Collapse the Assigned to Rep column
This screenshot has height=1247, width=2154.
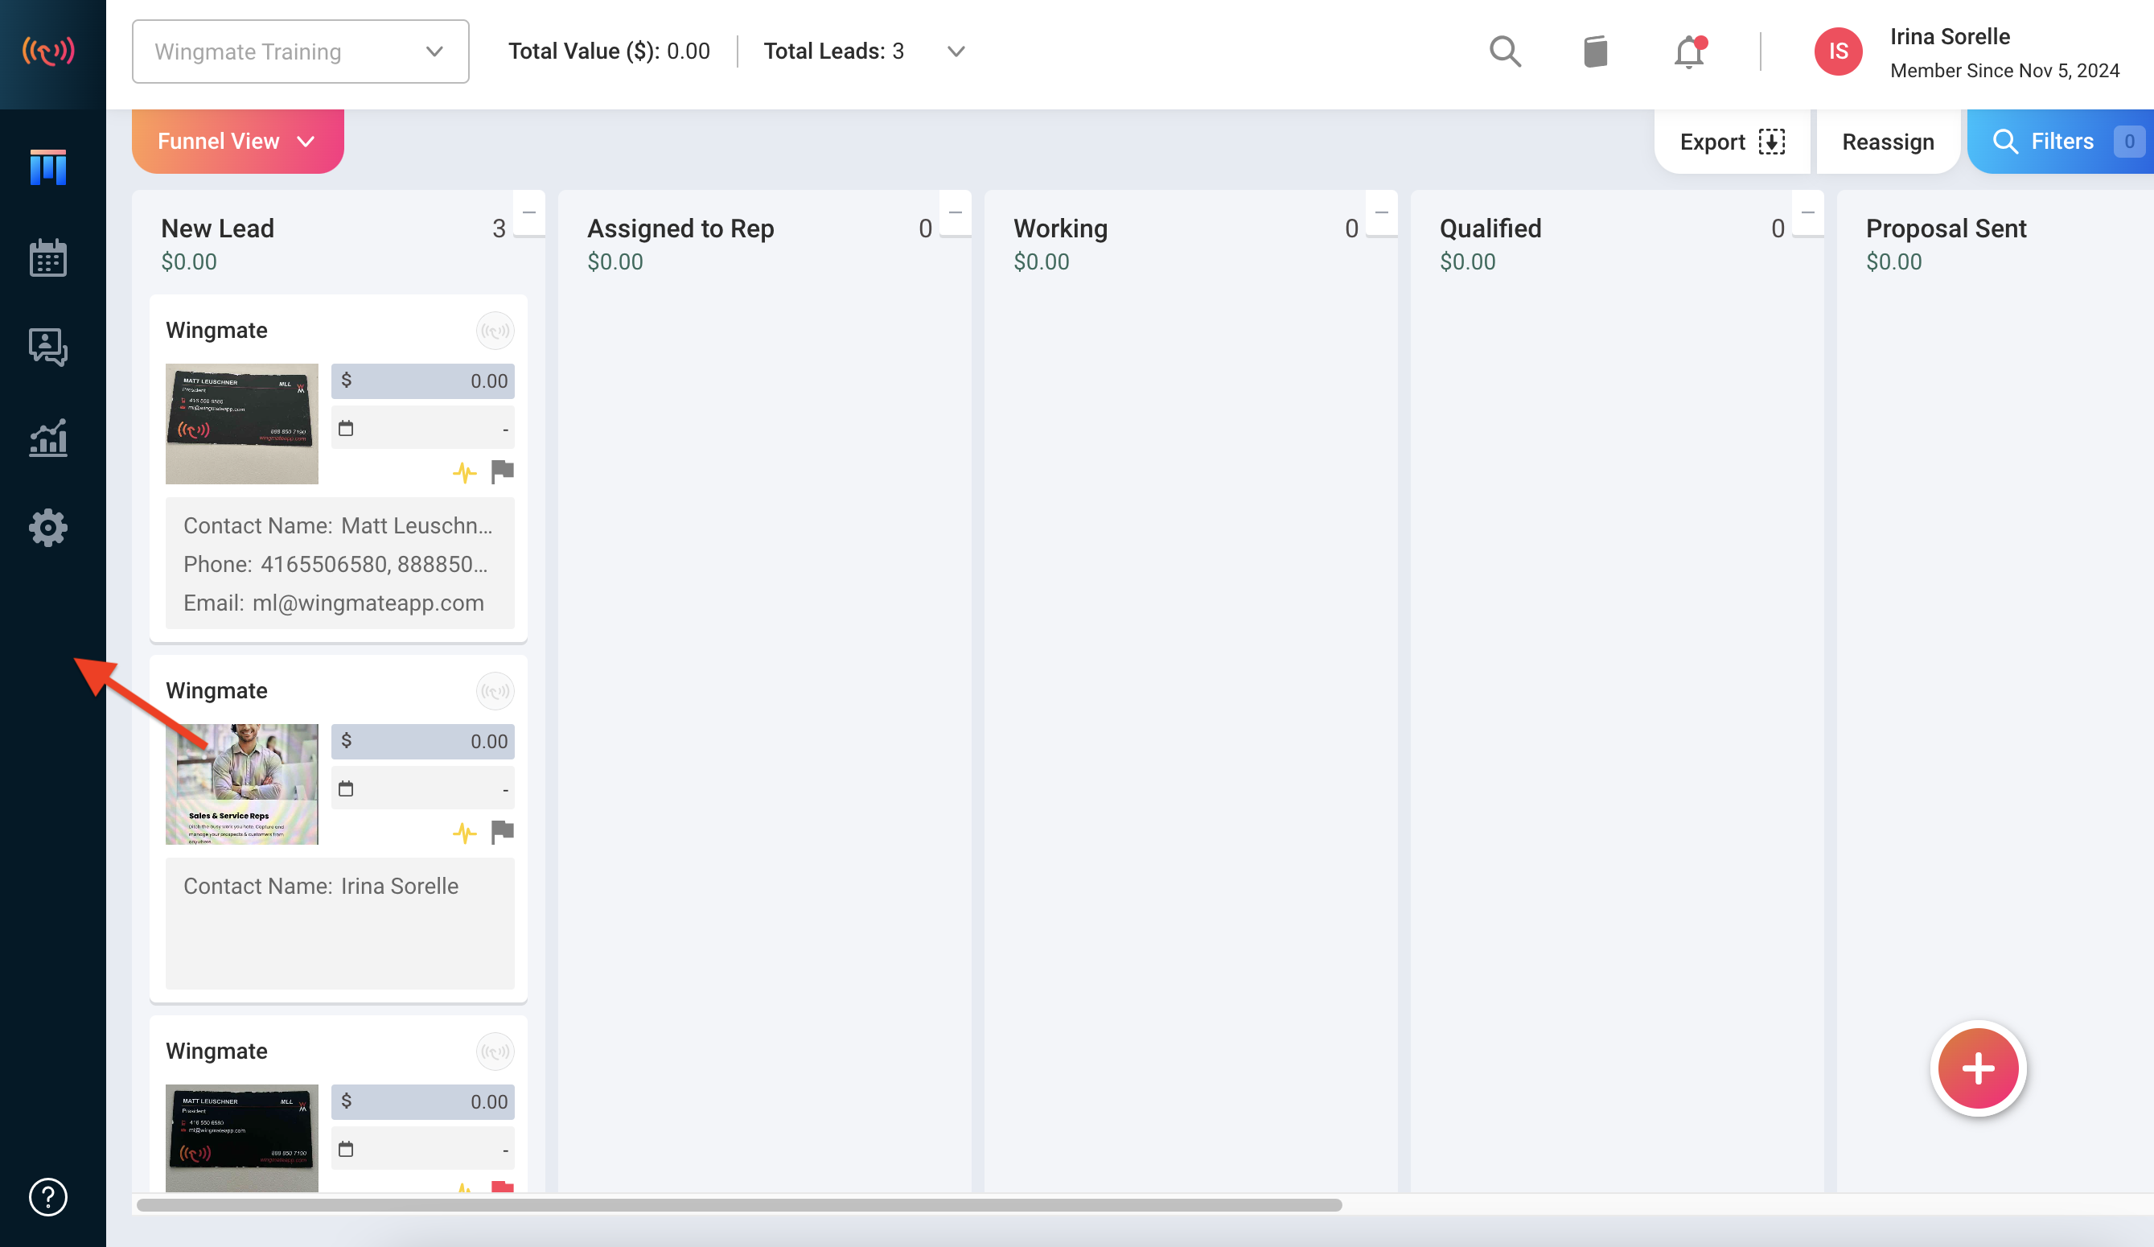pyautogui.click(x=956, y=213)
